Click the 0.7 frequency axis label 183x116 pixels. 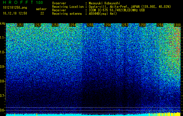[x=2, y=96]
